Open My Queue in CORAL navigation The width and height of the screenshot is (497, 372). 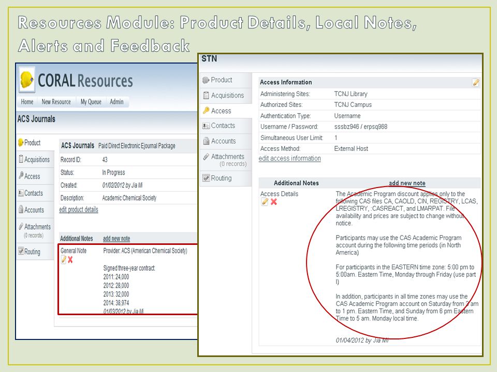91,102
